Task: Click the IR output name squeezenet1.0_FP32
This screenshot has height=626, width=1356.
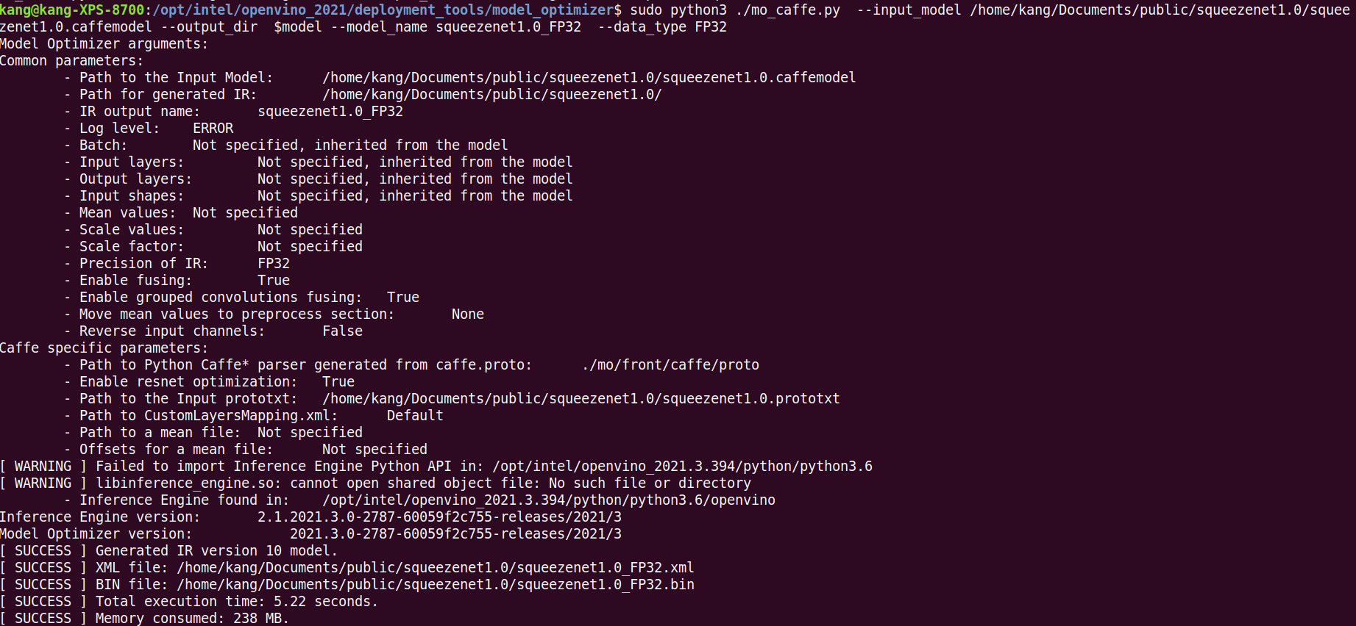Action: tap(330, 111)
